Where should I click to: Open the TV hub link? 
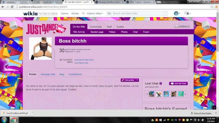pyautogui.click(x=83, y=14)
